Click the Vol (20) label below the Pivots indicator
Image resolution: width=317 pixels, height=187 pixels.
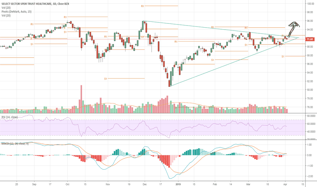(6, 15)
